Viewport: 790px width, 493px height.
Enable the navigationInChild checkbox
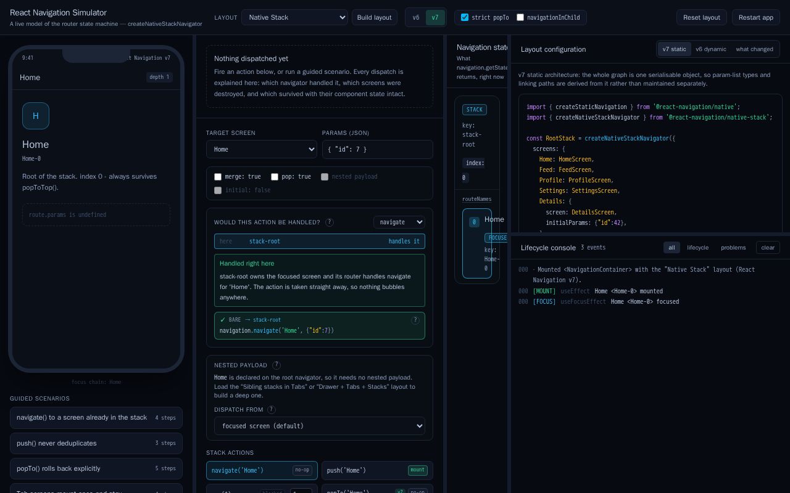coord(520,17)
